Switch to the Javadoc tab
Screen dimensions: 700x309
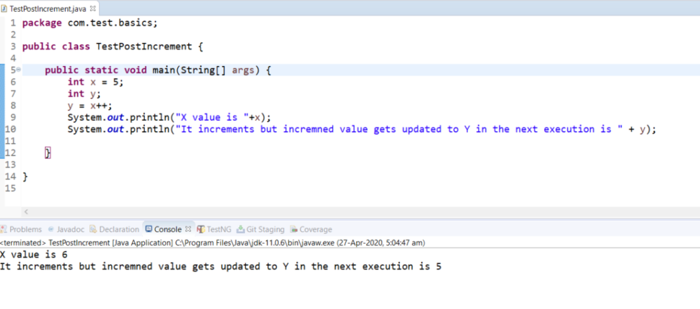pos(70,229)
